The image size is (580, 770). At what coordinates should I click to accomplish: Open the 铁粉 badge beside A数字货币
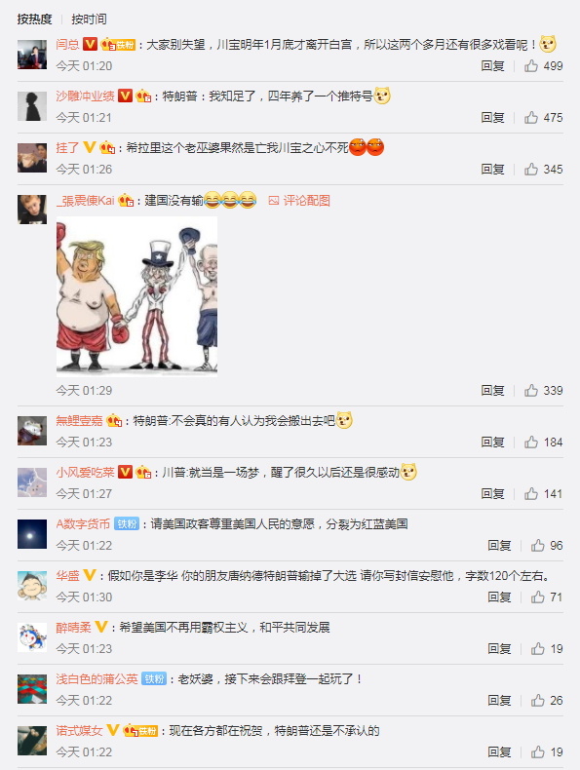tap(127, 524)
